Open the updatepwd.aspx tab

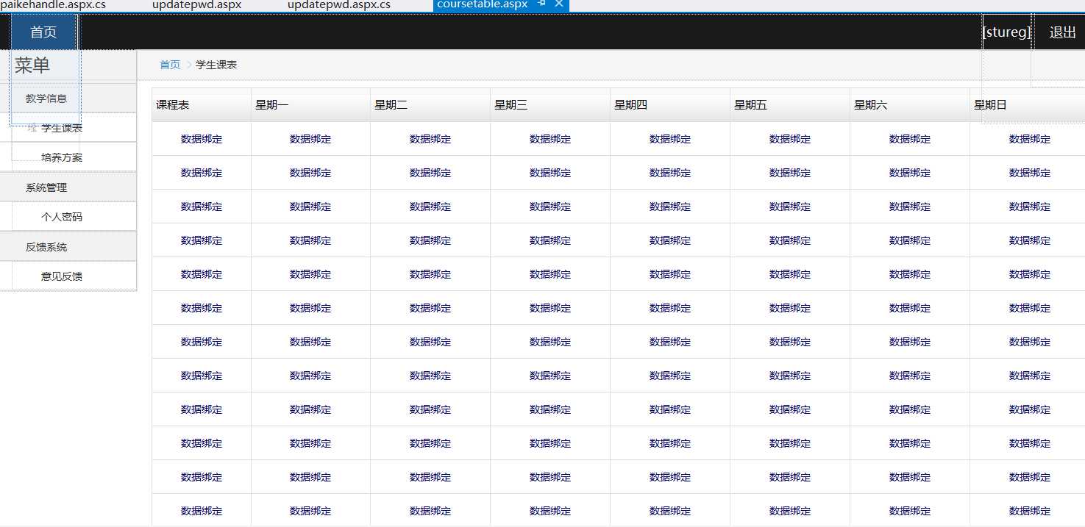click(x=196, y=4)
